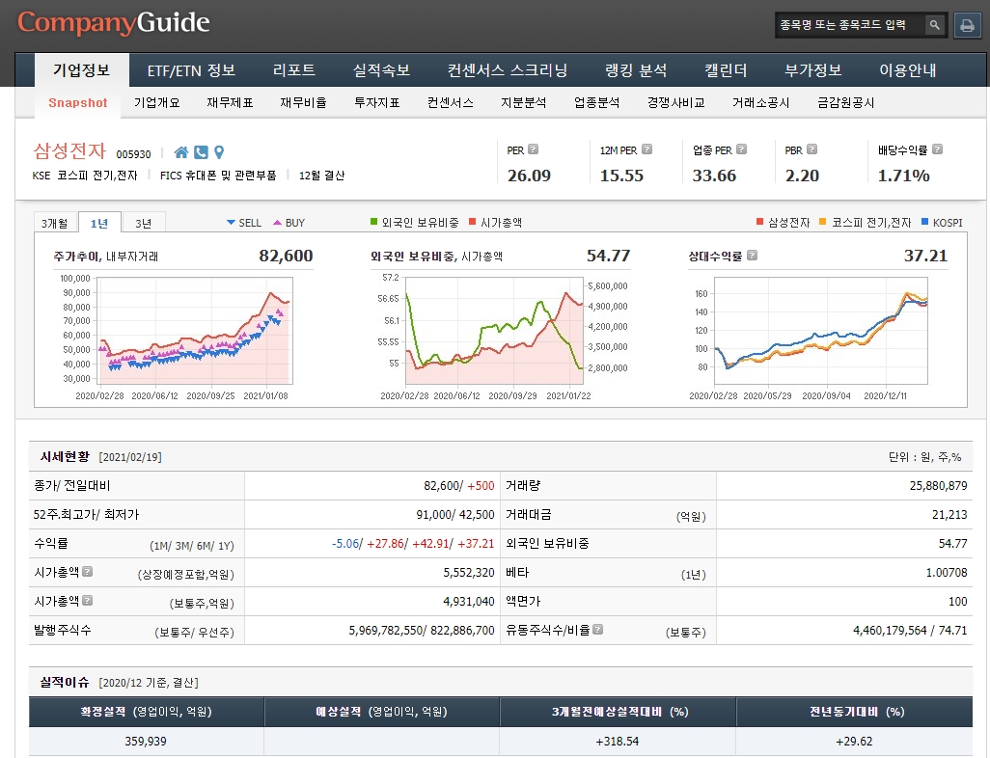
Task: Click operating profit value 359,939
Action: click(x=146, y=742)
